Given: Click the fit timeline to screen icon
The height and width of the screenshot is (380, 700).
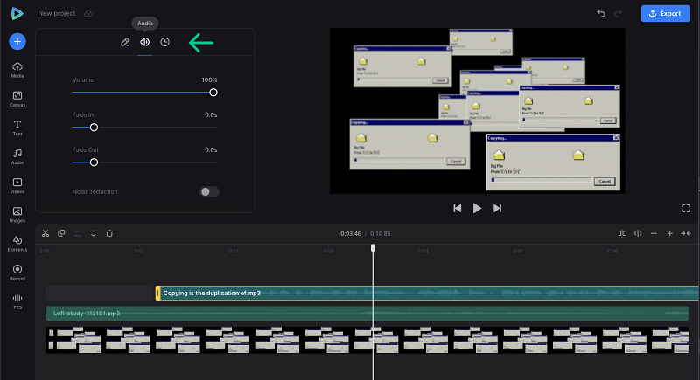Looking at the screenshot, I should coord(686,233).
